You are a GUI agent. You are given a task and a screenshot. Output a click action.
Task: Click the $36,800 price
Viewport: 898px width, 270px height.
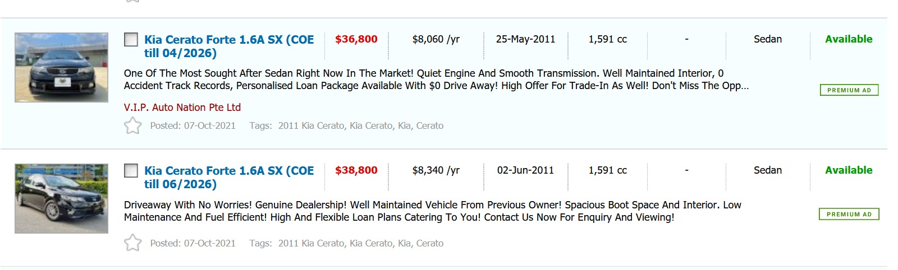[x=356, y=39]
